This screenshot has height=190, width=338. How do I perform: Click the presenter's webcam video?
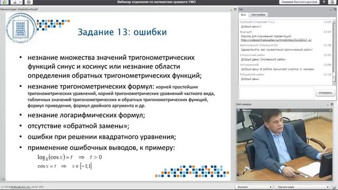click(284, 145)
